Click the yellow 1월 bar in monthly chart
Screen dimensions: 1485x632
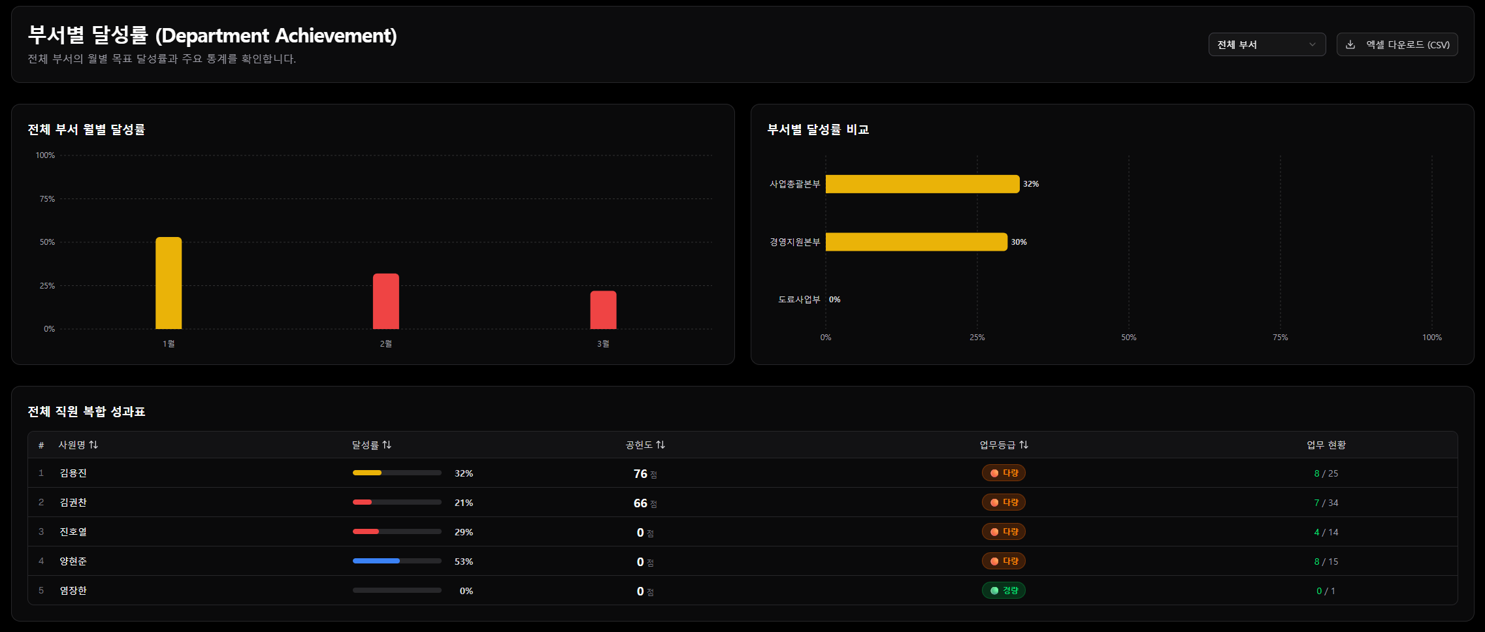169,283
